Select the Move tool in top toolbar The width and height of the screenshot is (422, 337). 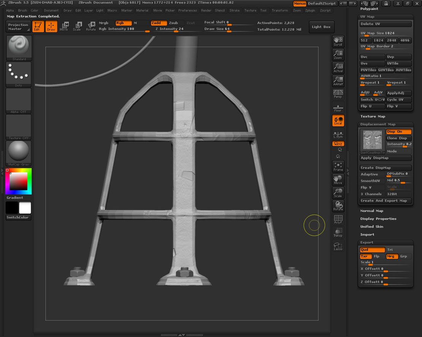64,26
